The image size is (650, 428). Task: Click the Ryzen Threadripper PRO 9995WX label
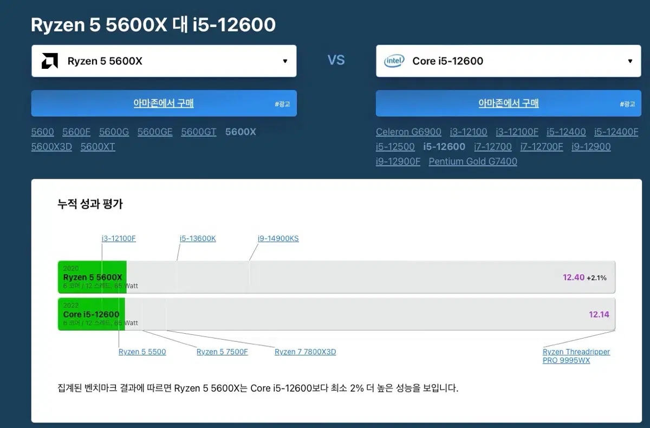point(576,356)
